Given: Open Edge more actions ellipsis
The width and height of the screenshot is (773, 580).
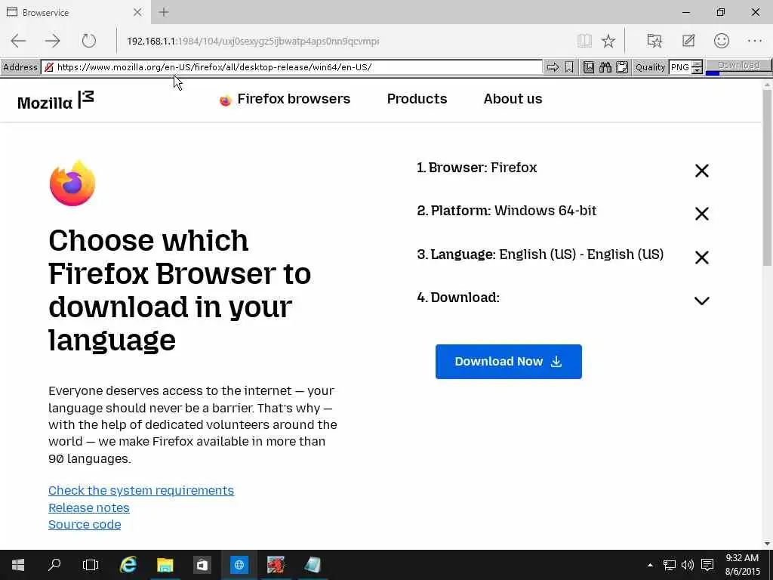Looking at the screenshot, I should pyautogui.click(x=755, y=41).
